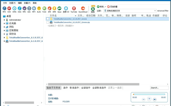Click the rewind button in player

point(143,99)
